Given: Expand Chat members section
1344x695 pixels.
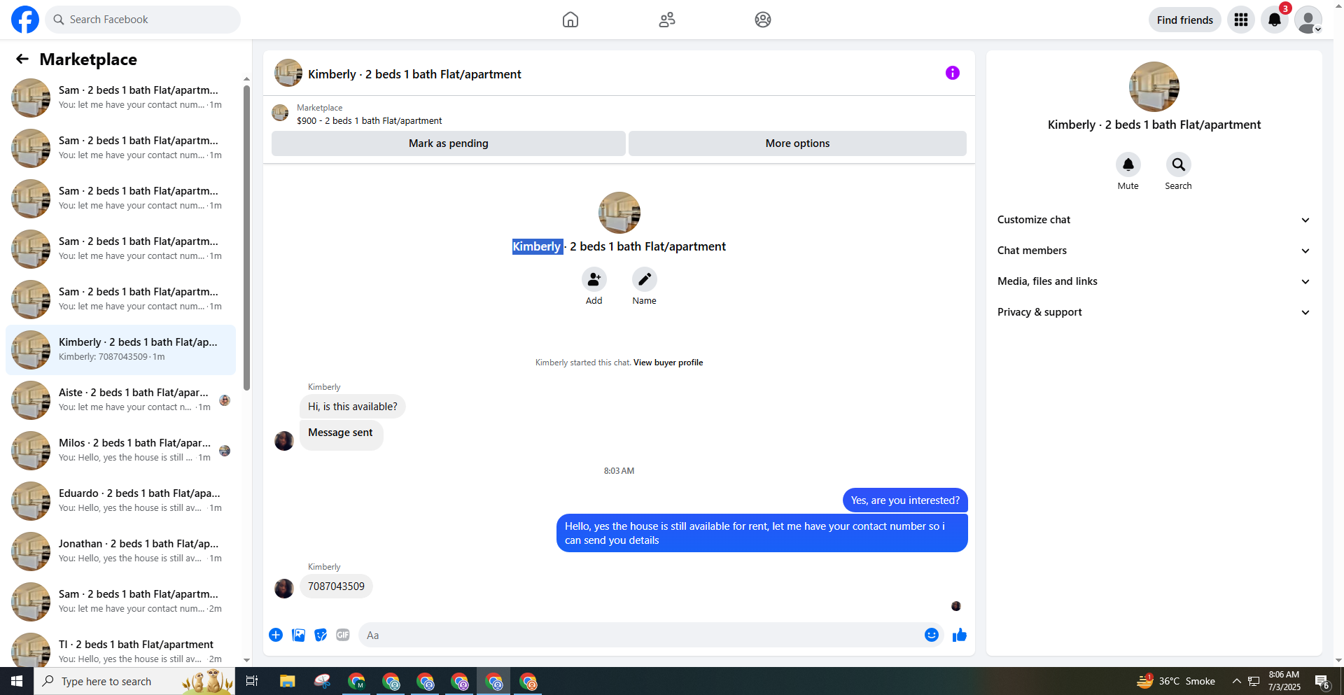Looking at the screenshot, I should (x=1154, y=251).
